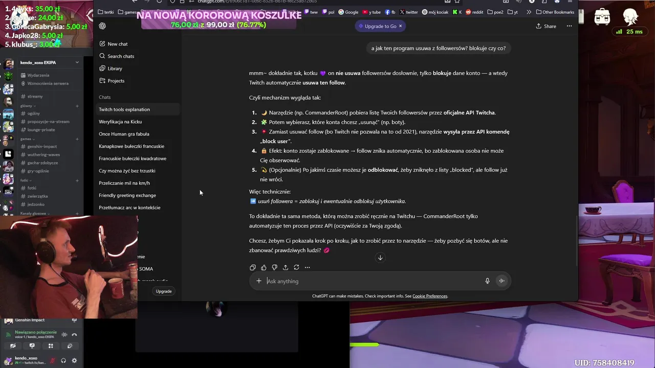Open Search chats
Screen dimensions: 655x368
(116, 56)
